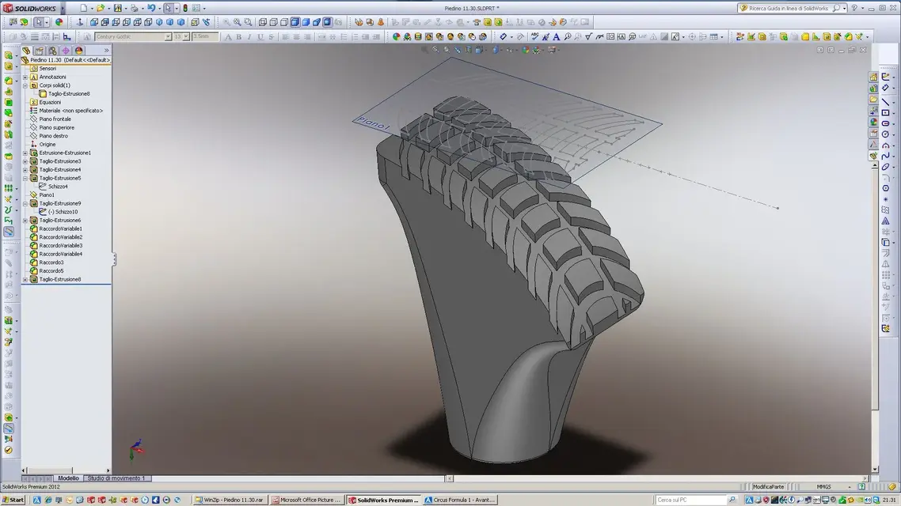Click the Smart Dimension icon
The image size is (901, 506).
click(x=503, y=36)
